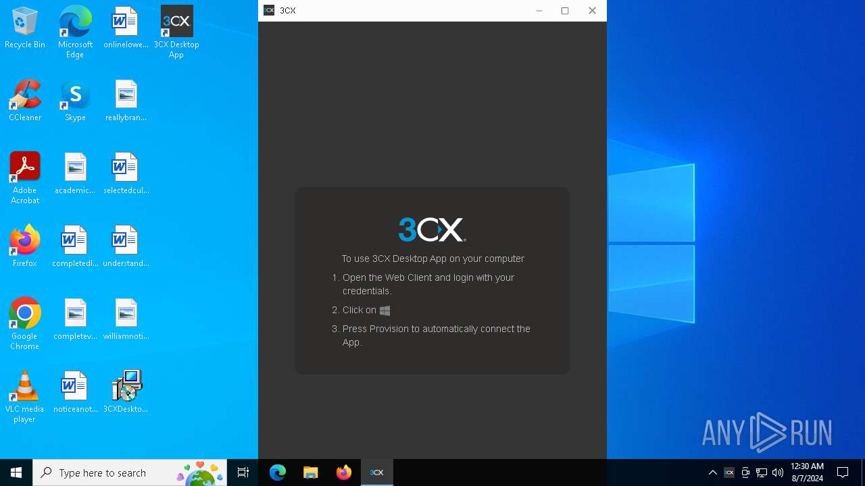865x486 pixels.
Task: Select the onlinelowe Word document icon
Action: (126, 28)
